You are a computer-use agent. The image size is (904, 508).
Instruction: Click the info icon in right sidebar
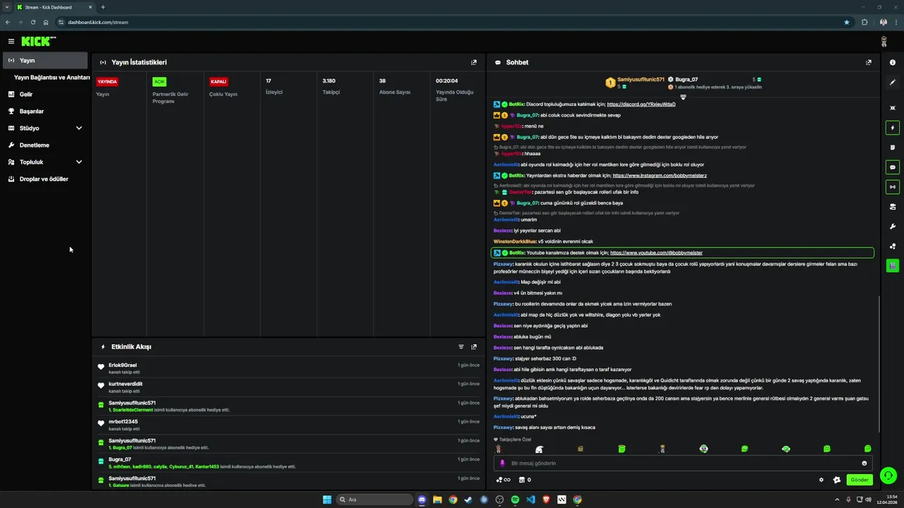coord(893,62)
